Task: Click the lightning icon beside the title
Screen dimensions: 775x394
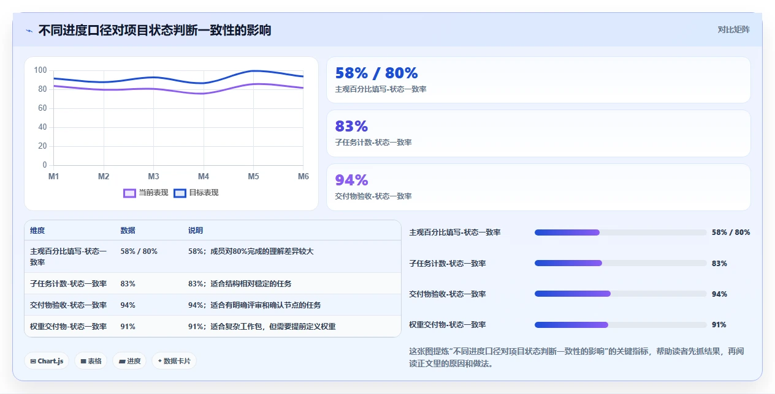Action: tap(29, 30)
